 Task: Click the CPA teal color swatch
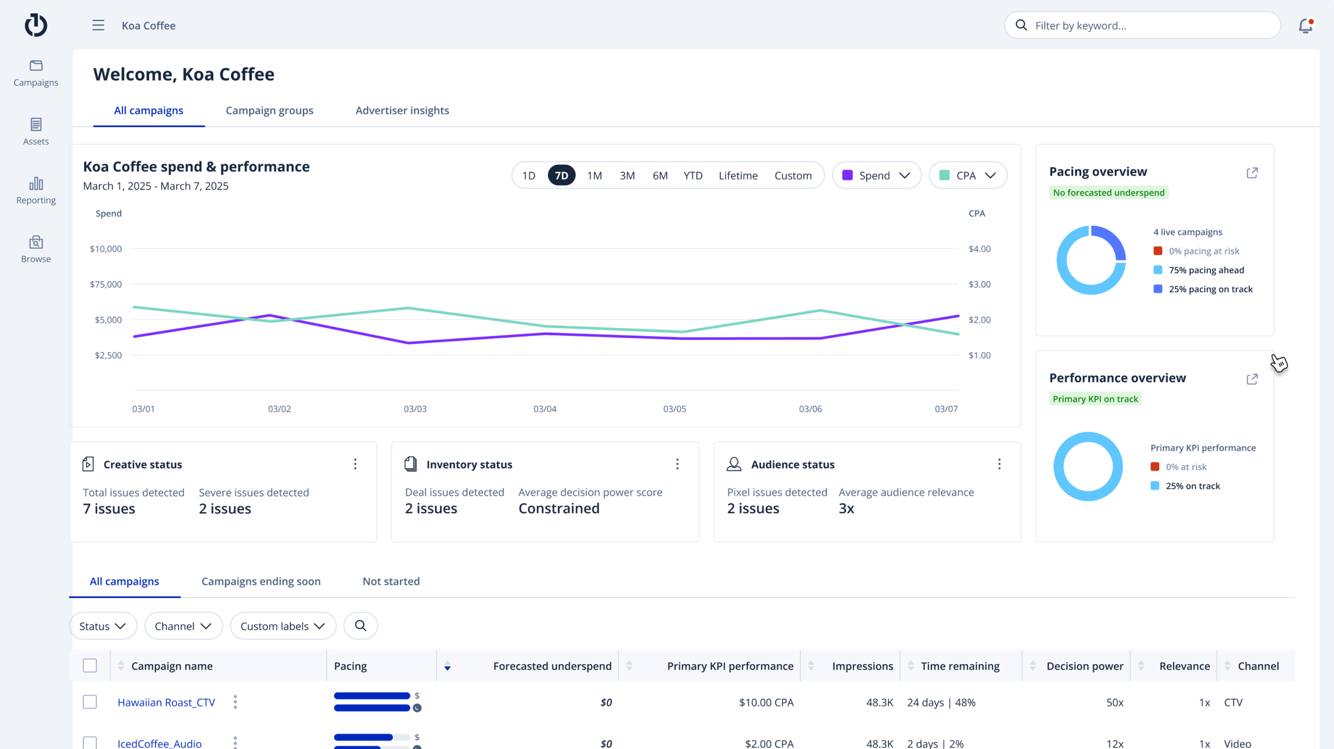944,175
